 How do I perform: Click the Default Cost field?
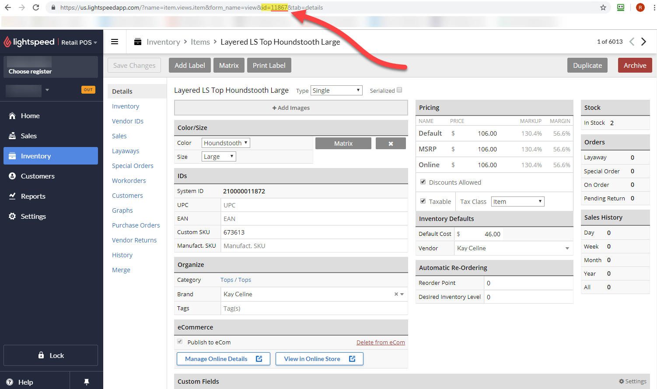click(479, 234)
